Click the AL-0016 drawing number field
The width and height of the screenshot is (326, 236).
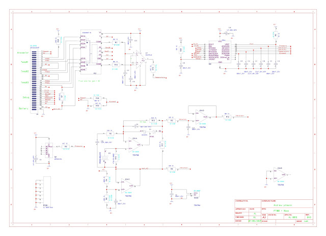292,217
